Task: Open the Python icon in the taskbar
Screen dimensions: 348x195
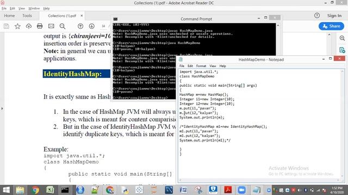Action: [x=125, y=190]
